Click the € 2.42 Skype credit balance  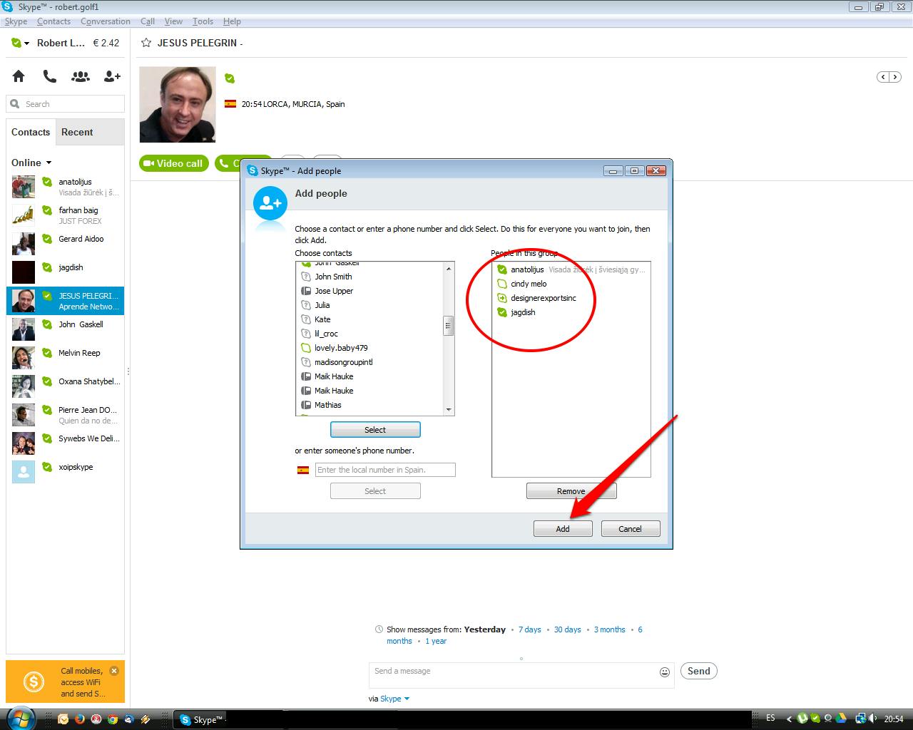[x=106, y=43]
